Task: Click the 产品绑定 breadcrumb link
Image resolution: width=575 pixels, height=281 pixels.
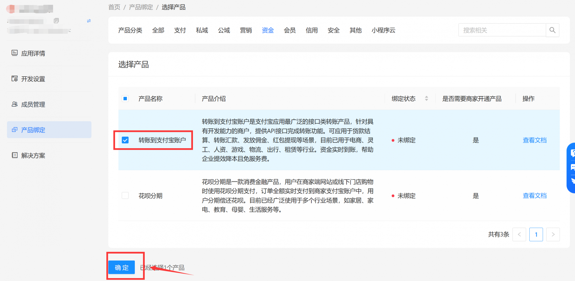Action: (141, 7)
